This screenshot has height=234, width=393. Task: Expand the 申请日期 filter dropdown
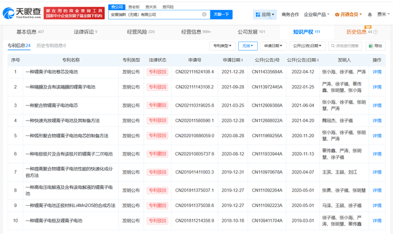click(273, 46)
